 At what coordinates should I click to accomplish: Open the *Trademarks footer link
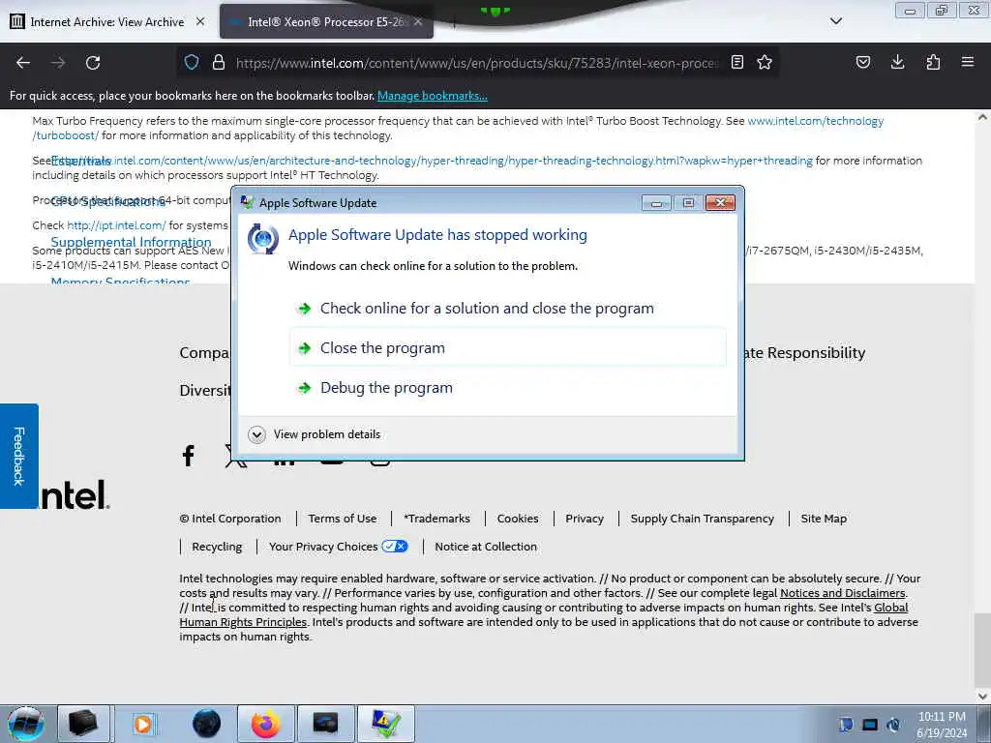436,519
